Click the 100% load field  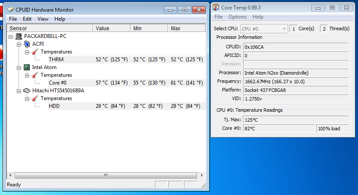[x=333, y=129]
